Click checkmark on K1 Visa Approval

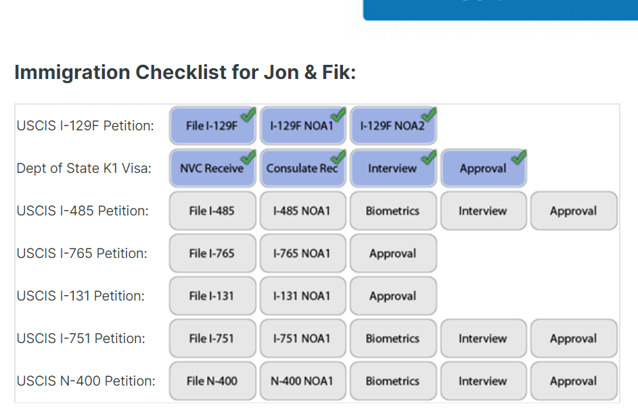point(519,157)
